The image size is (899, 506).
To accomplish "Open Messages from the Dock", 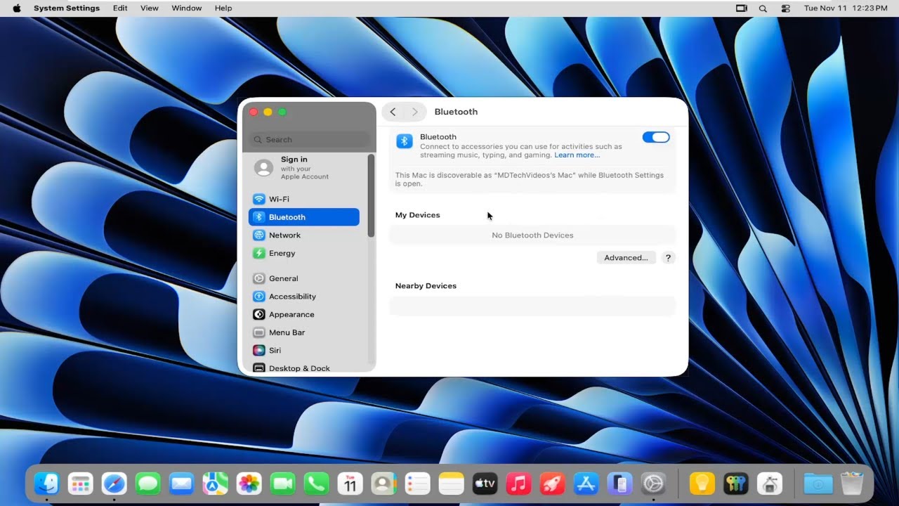I will 148,484.
